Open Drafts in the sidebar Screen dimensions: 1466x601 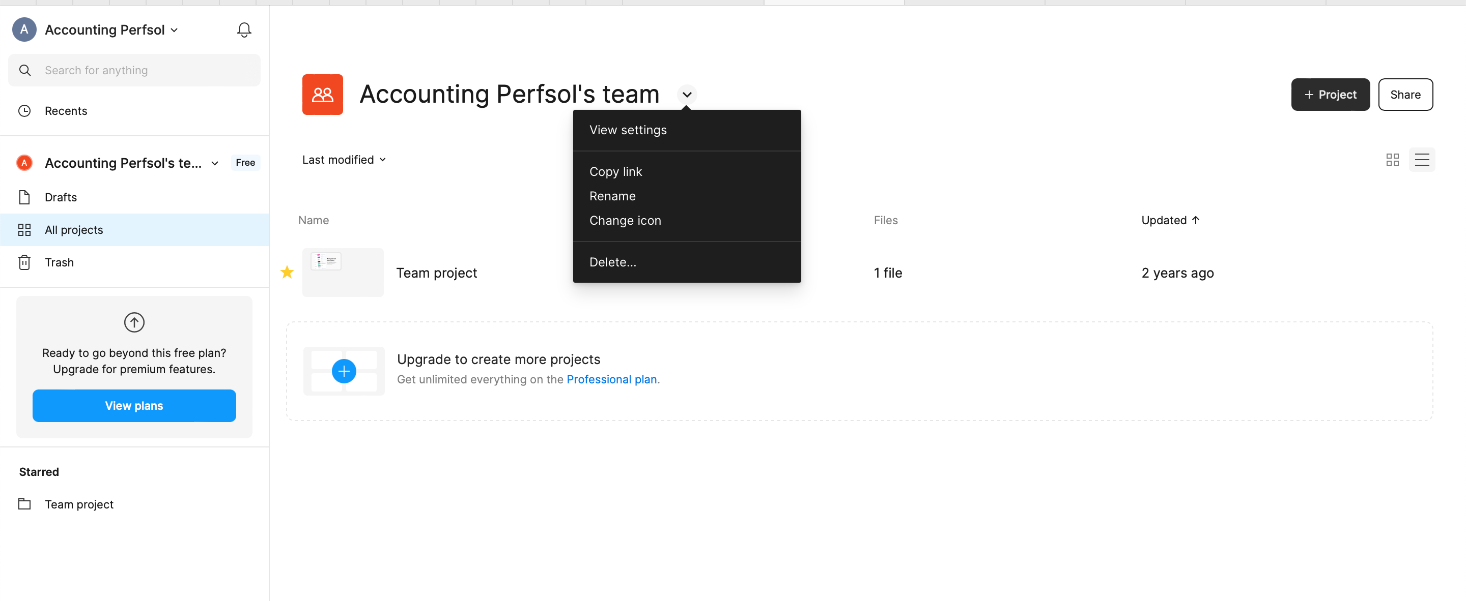pos(134,197)
